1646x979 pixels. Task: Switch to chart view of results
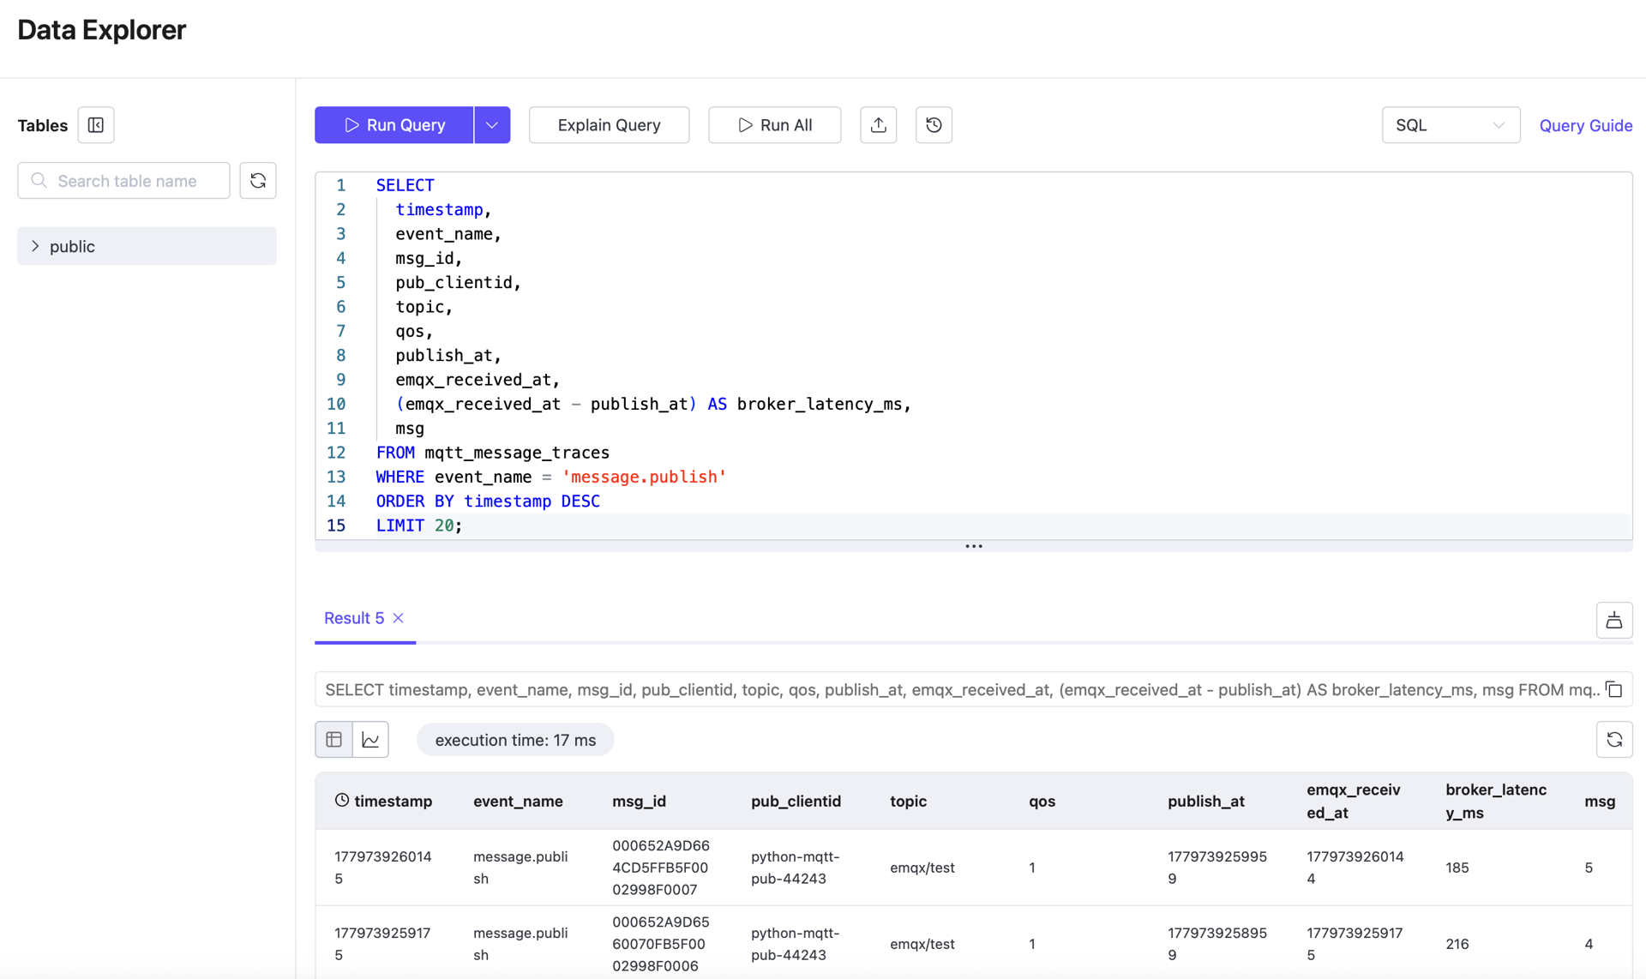tap(370, 740)
